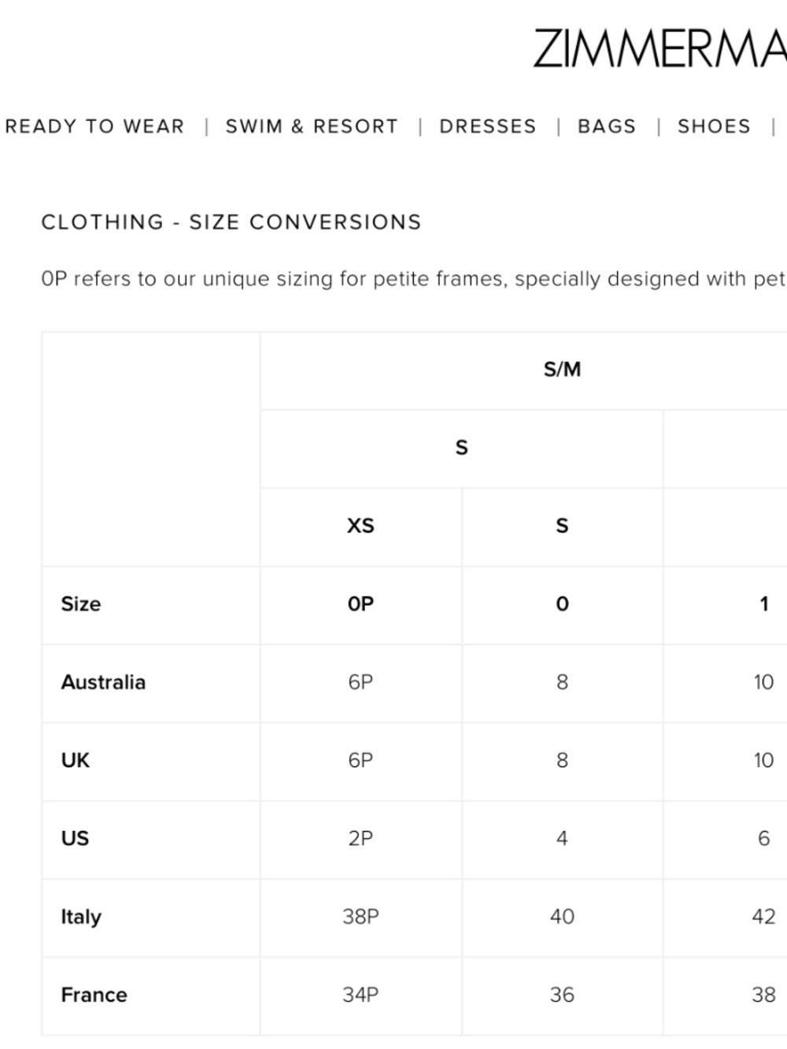Click the XS column header
The image size is (787, 1049).
click(360, 526)
